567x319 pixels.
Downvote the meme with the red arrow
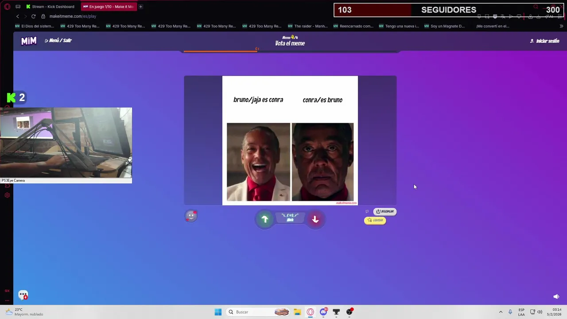pos(315,219)
